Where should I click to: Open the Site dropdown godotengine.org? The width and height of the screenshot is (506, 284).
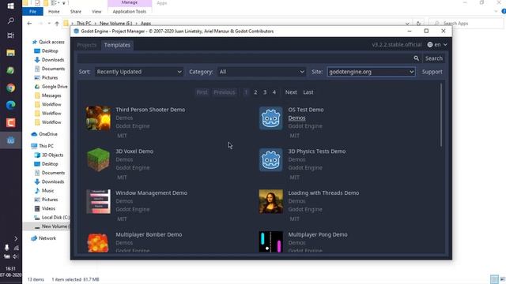click(x=371, y=72)
